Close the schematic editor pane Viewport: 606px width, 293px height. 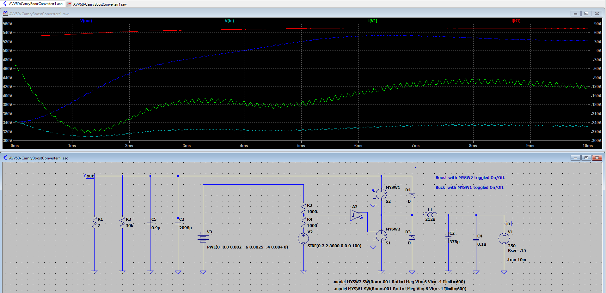pyautogui.click(x=597, y=158)
